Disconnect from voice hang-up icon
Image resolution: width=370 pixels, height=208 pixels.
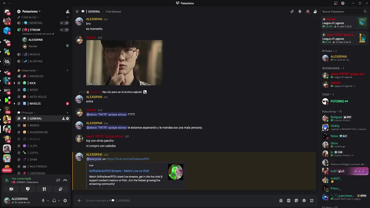(65, 180)
